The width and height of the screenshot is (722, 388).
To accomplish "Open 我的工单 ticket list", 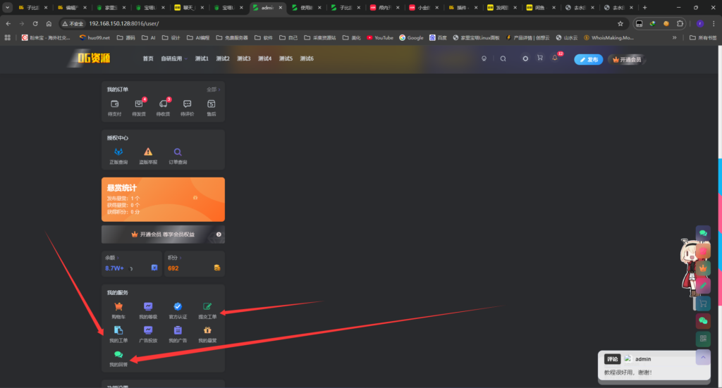I will (118, 334).
